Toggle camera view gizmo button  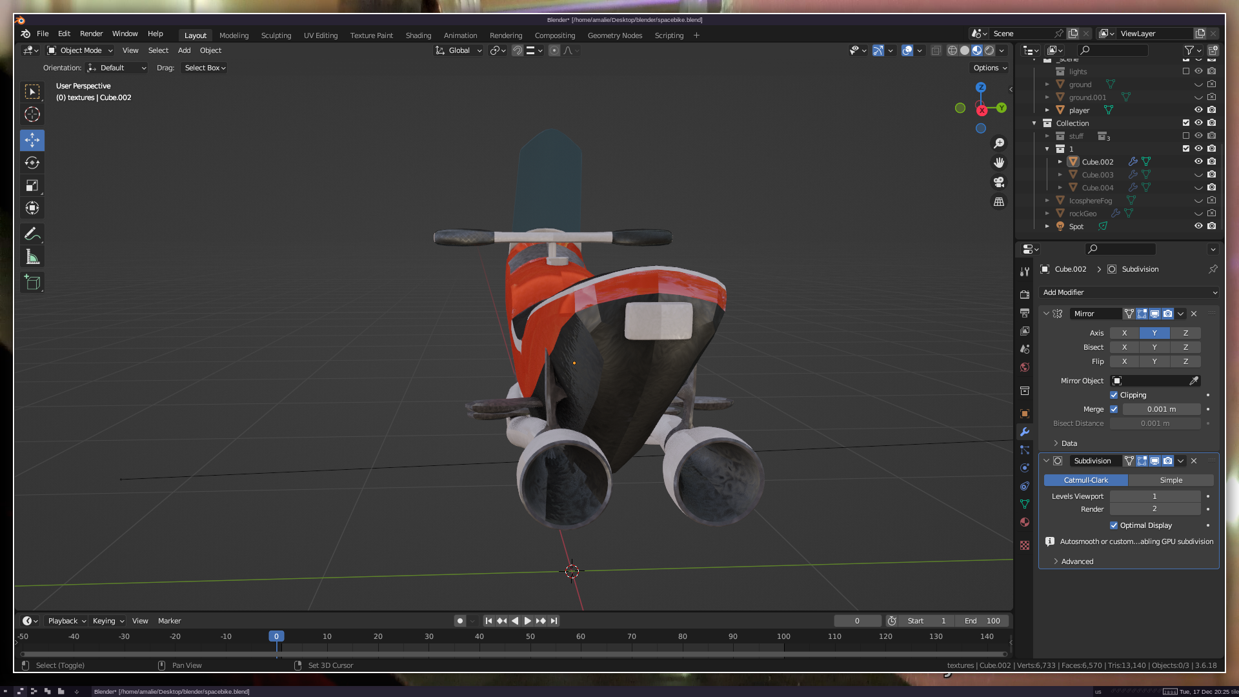(999, 182)
